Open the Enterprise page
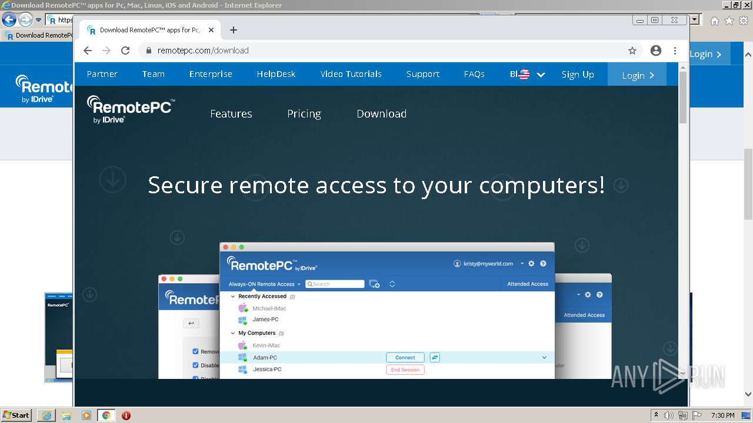This screenshot has width=753, height=423. [x=211, y=74]
